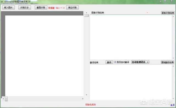Click the 翻译 translate button
176x108 pixels.
[109, 62]
